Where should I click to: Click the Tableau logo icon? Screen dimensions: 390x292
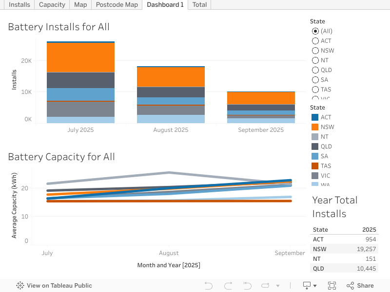pyautogui.click(x=20, y=286)
